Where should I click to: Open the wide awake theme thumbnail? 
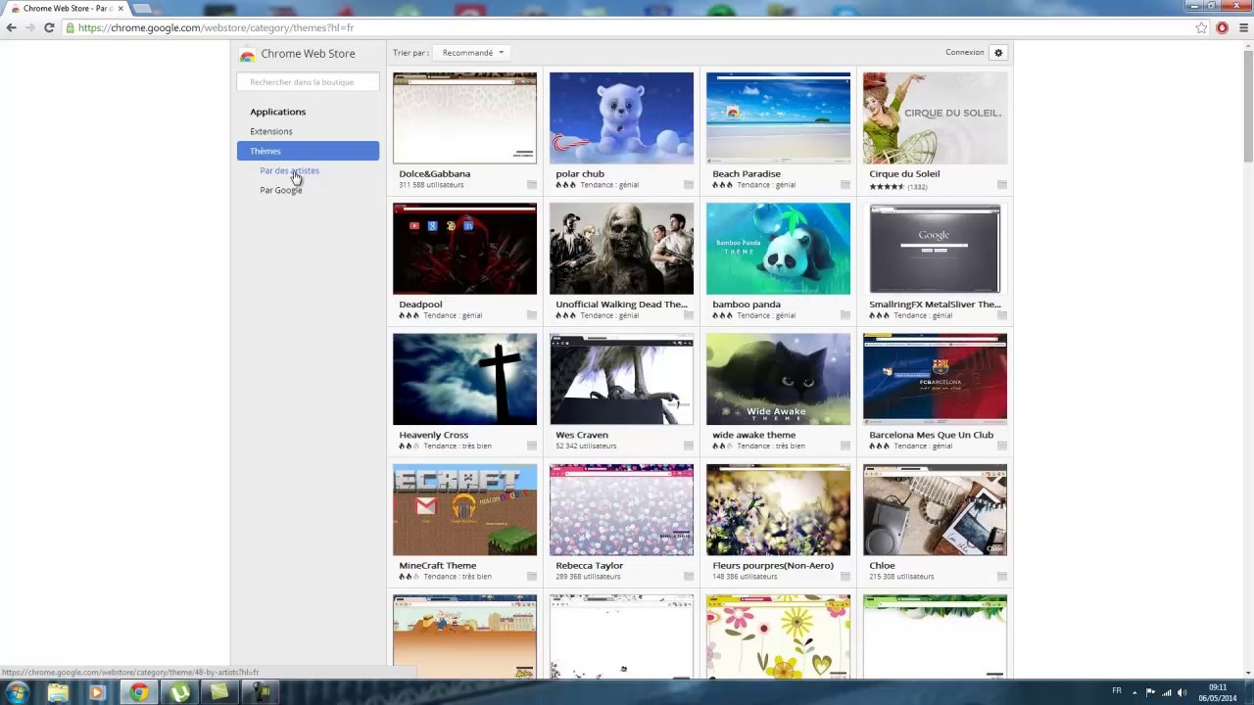[778, 379]
